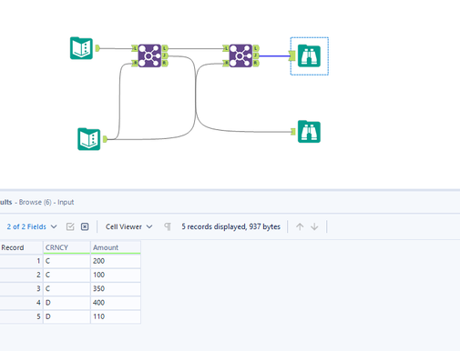Click the second Join's J output anchor

[256, 55]
